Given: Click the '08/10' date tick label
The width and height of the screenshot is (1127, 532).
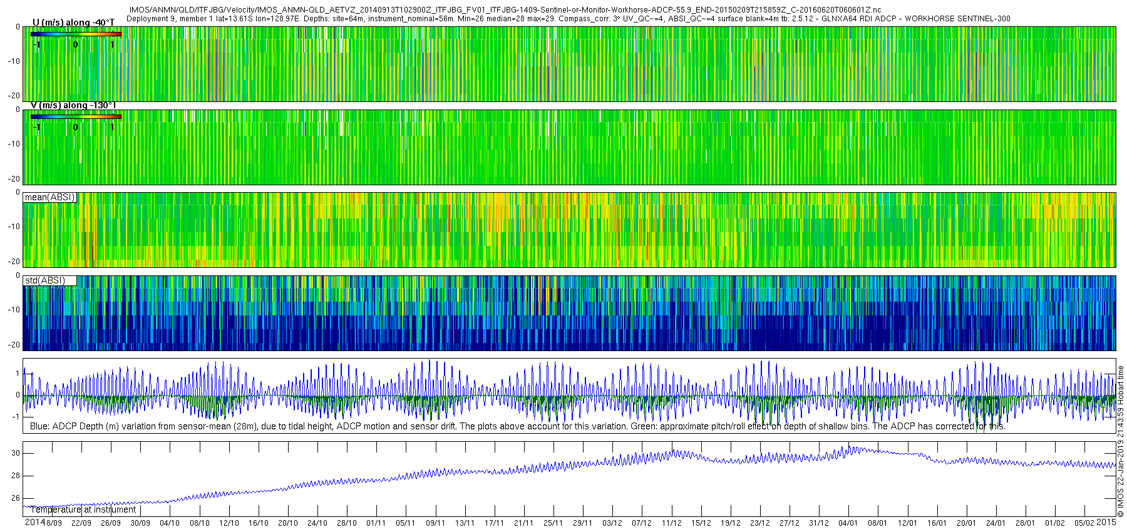Looking at the screenshot, I should tap(200, 523).
